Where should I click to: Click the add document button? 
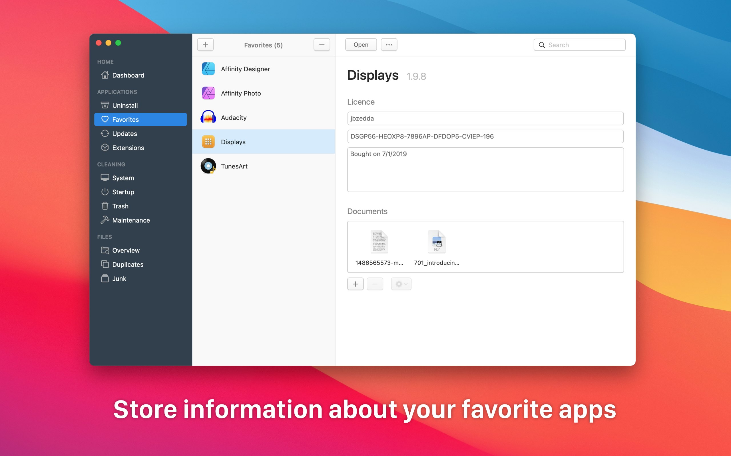coord(355,284)
